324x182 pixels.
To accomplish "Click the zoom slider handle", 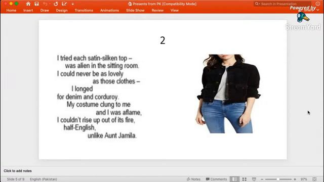I will tap(278, 179).
